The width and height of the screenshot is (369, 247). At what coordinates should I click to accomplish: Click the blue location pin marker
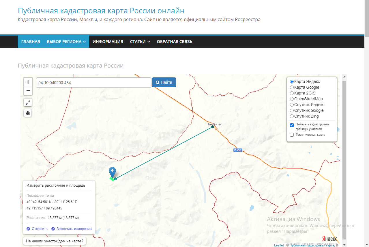pyautogui.click(x=112, y=172)
